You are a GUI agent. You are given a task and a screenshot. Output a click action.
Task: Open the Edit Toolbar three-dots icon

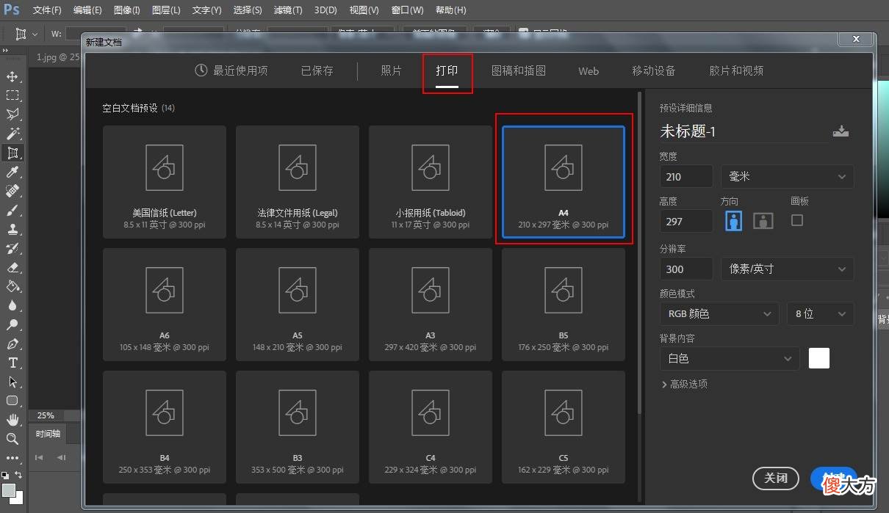pos(12,458)
